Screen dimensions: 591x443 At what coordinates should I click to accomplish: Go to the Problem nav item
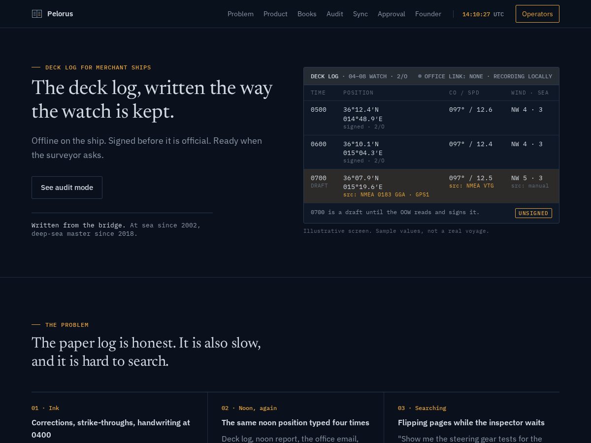(240, 14)
